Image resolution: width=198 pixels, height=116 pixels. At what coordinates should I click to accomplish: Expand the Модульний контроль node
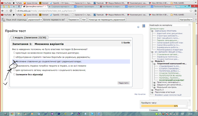(155, 87)
